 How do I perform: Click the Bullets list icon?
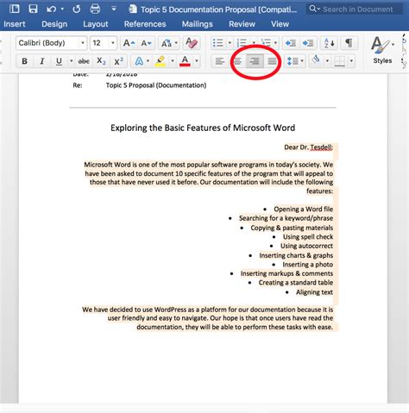pyautogui.click(x=217, y=43)
